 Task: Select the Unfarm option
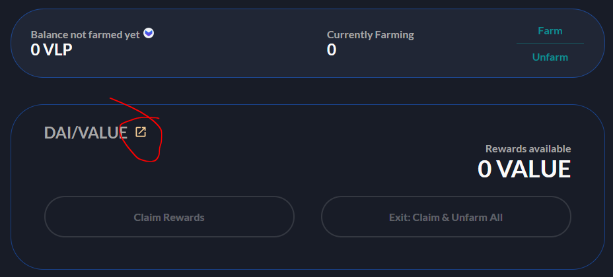[550, 57]
